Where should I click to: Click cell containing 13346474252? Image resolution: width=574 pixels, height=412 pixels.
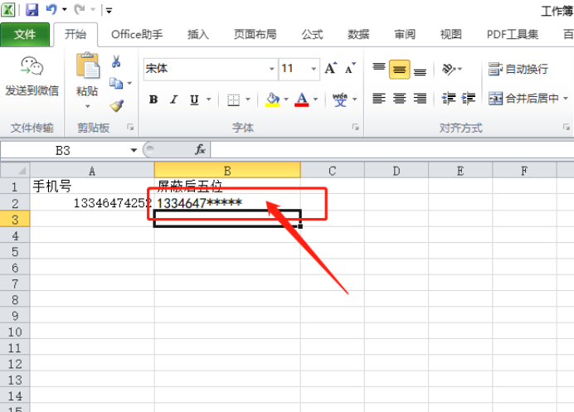[92, 203]
